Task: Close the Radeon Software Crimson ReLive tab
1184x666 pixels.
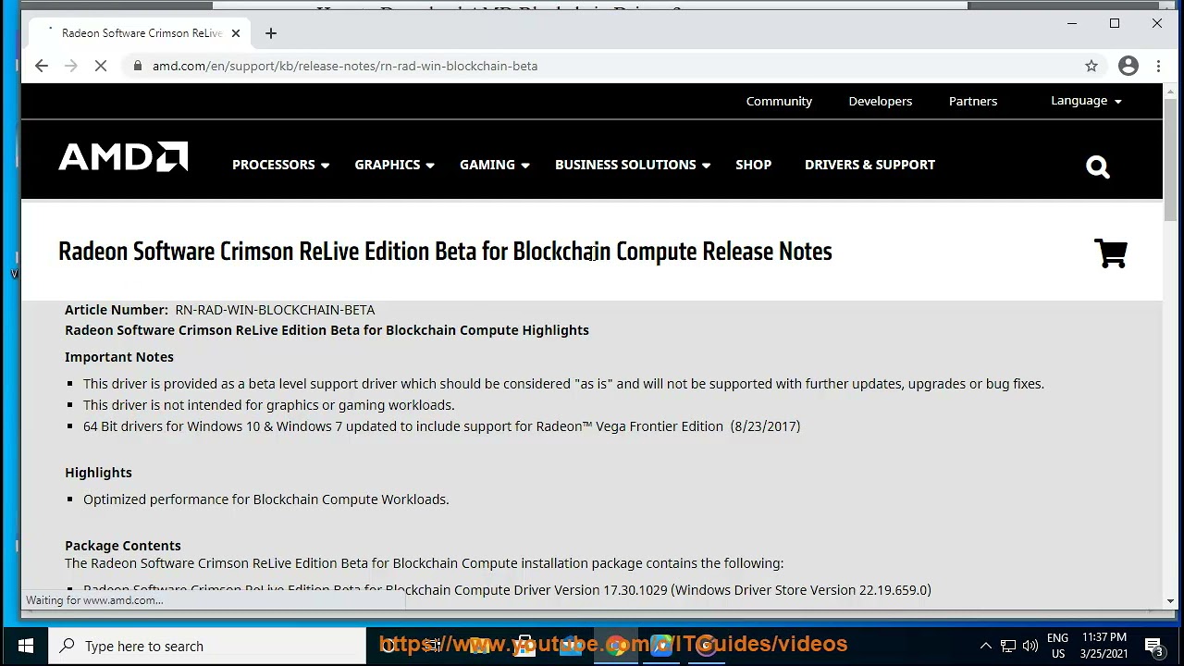Action: [x=236, y=33]
